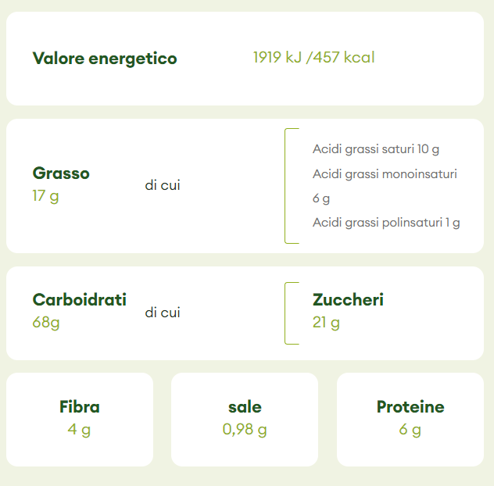Viewport: 494px width, 486px height.
Task: Click the Proteine heading
Action: click(410, 407)
